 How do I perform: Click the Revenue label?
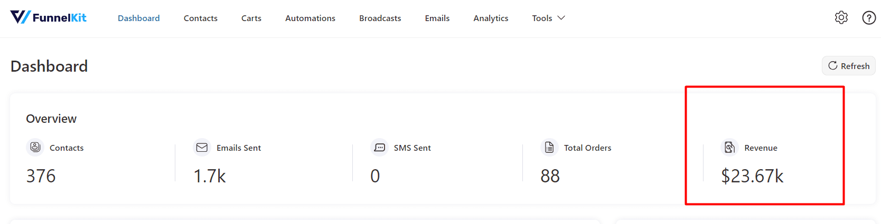761,148
